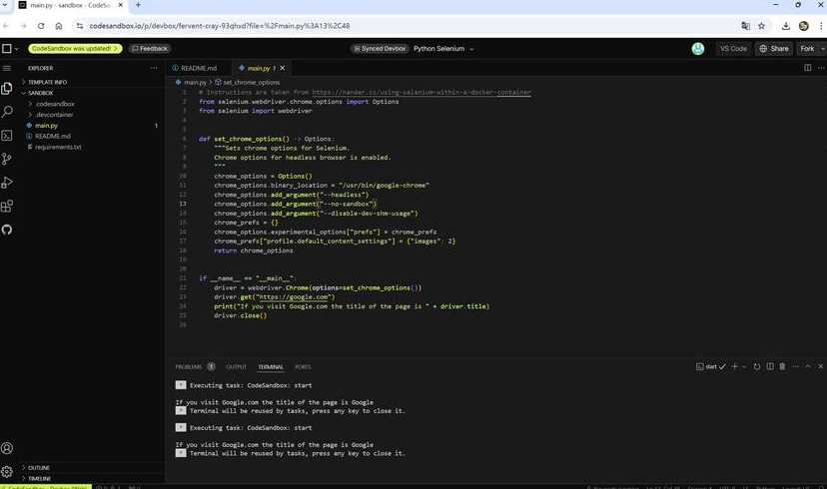Open Source Control view in activity bar

(7, 159)
